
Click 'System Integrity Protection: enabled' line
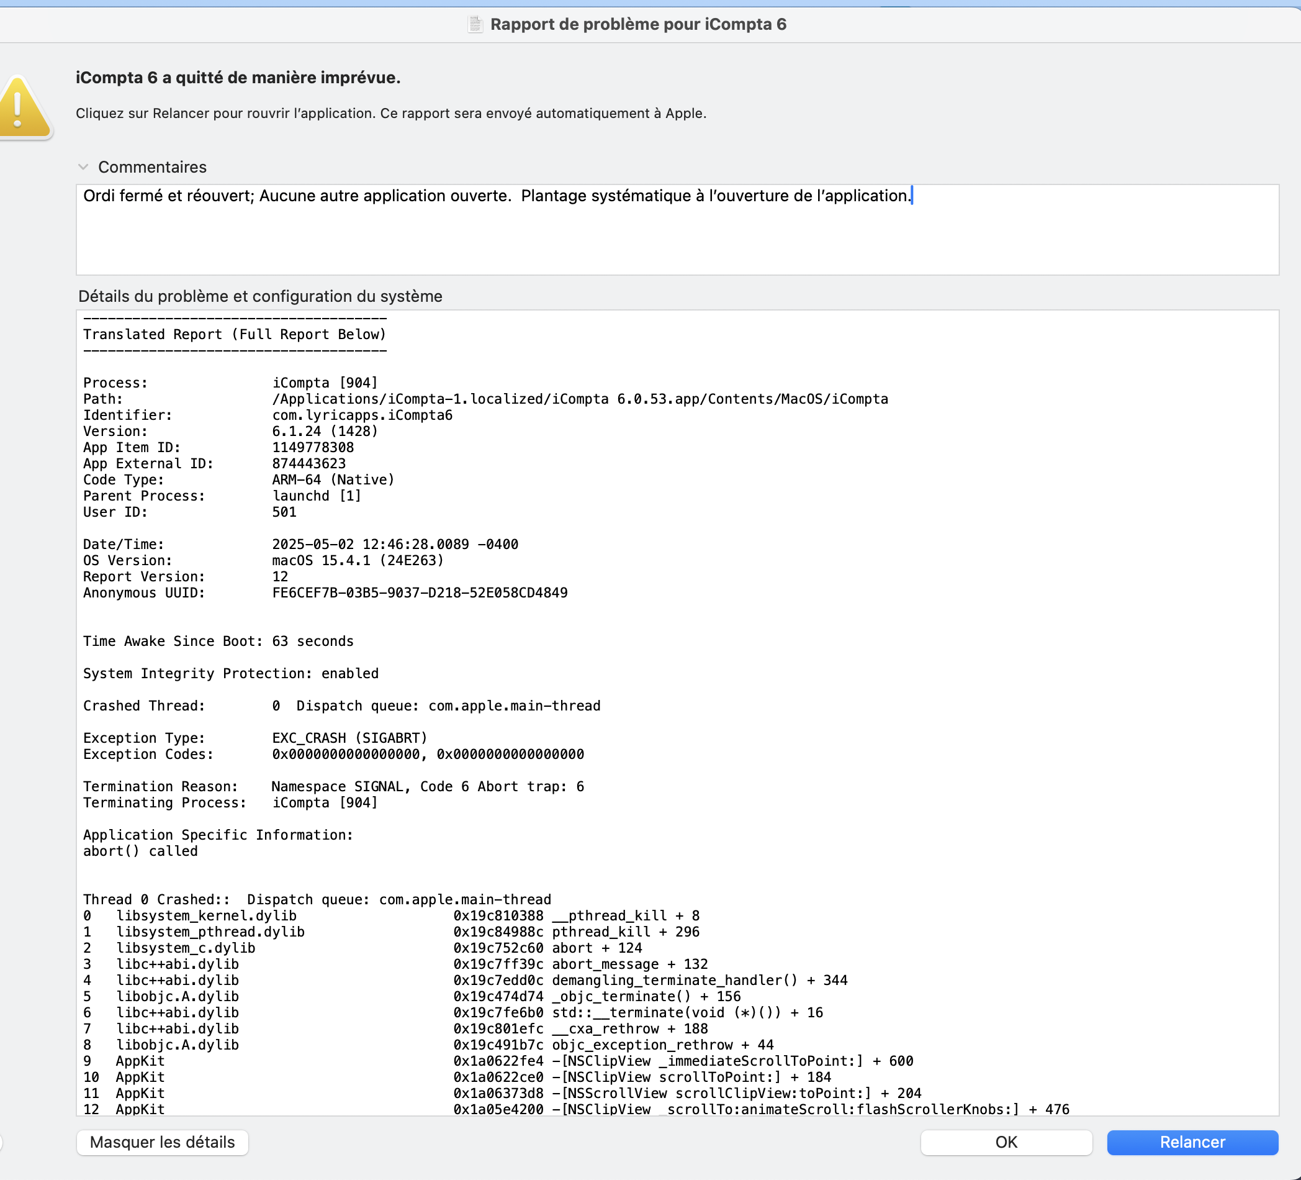[x=230, y=674]
